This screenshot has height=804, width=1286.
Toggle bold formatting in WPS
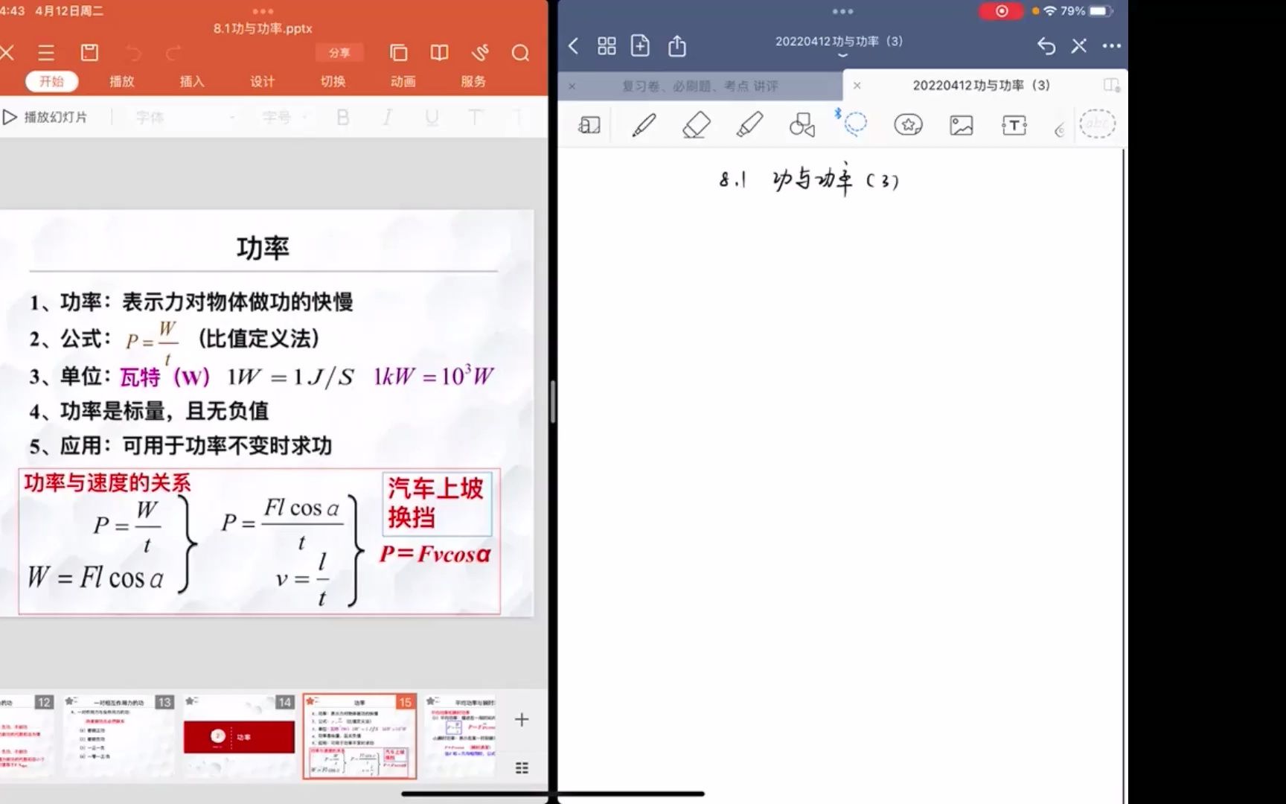click(x=342, y=117)
